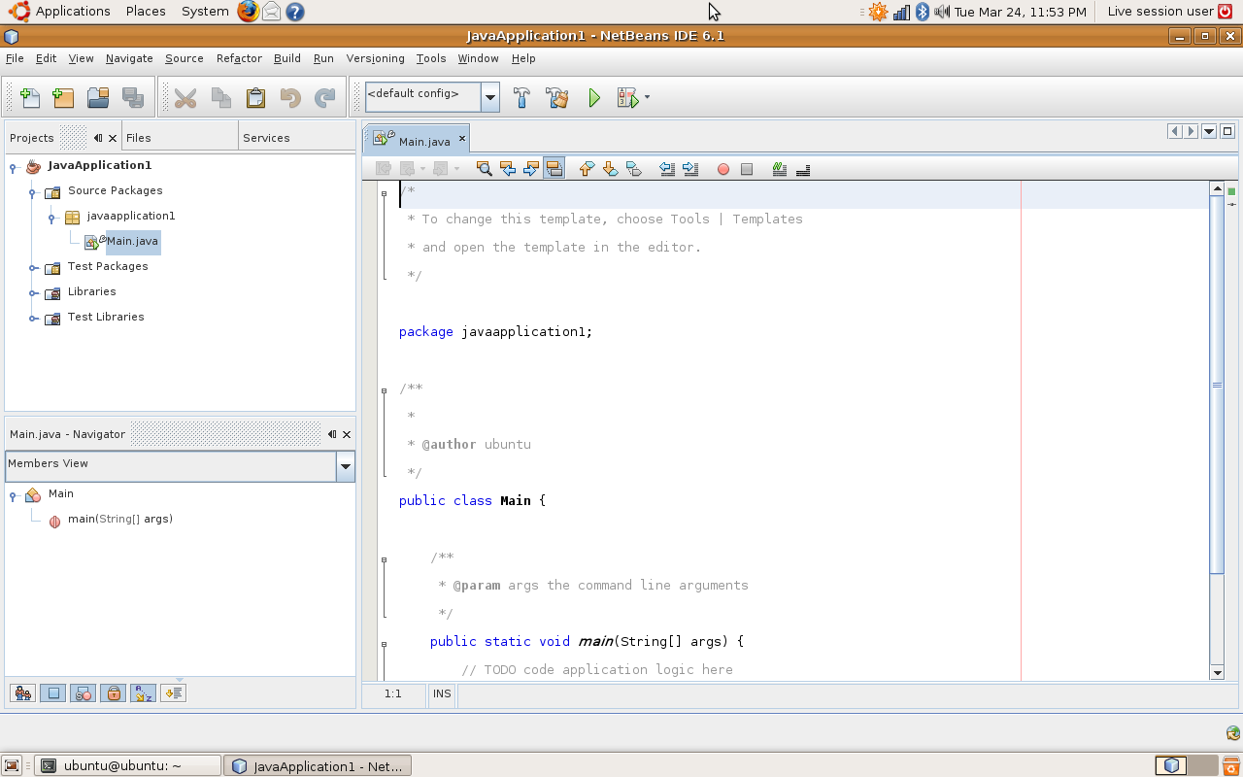Click gray Stop Macro Recording button

pos(747,169)
